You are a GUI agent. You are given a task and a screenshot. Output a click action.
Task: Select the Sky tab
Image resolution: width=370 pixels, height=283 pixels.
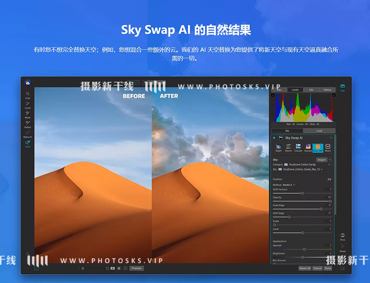287,131
